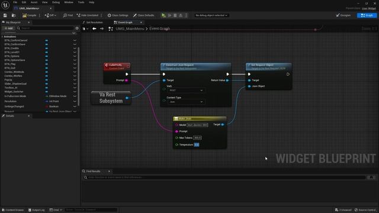Select the My Blueprint panel tab
379x213 pixels.
point(13,22)
